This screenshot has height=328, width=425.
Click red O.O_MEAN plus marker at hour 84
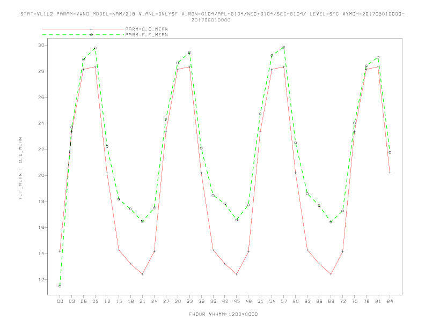390,173
